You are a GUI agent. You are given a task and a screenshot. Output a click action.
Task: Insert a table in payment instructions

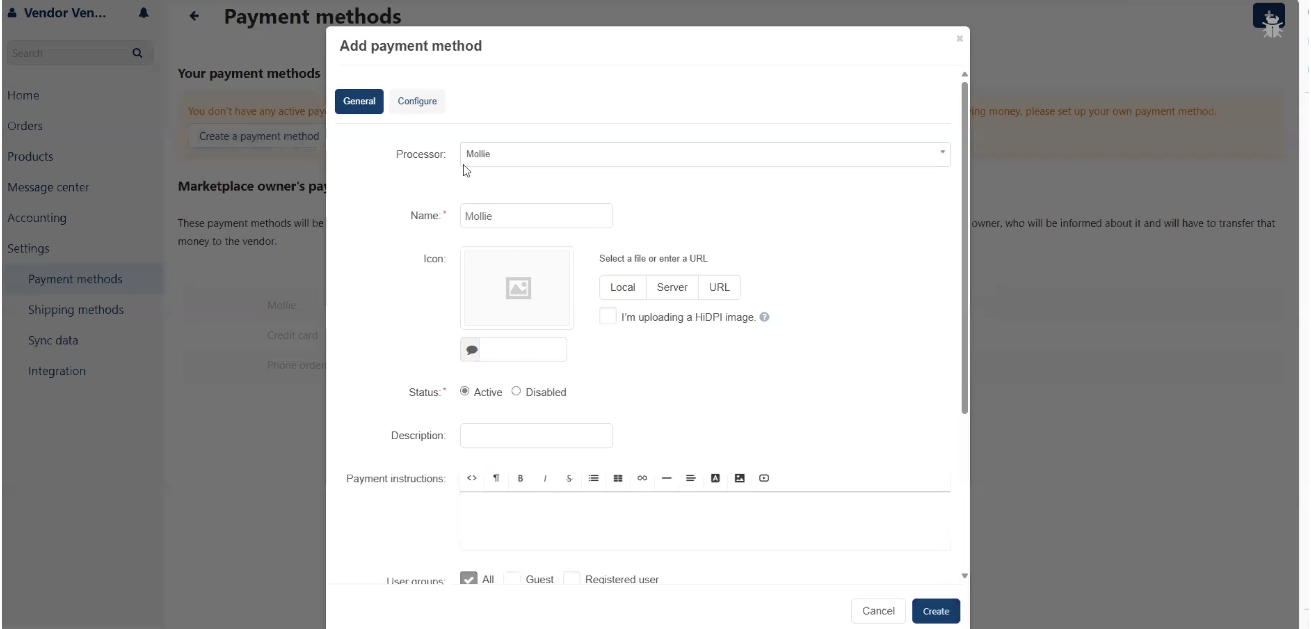point(618,478)
